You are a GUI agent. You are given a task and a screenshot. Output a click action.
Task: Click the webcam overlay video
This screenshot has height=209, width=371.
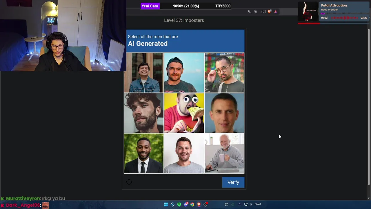click(x=63, y=35)
